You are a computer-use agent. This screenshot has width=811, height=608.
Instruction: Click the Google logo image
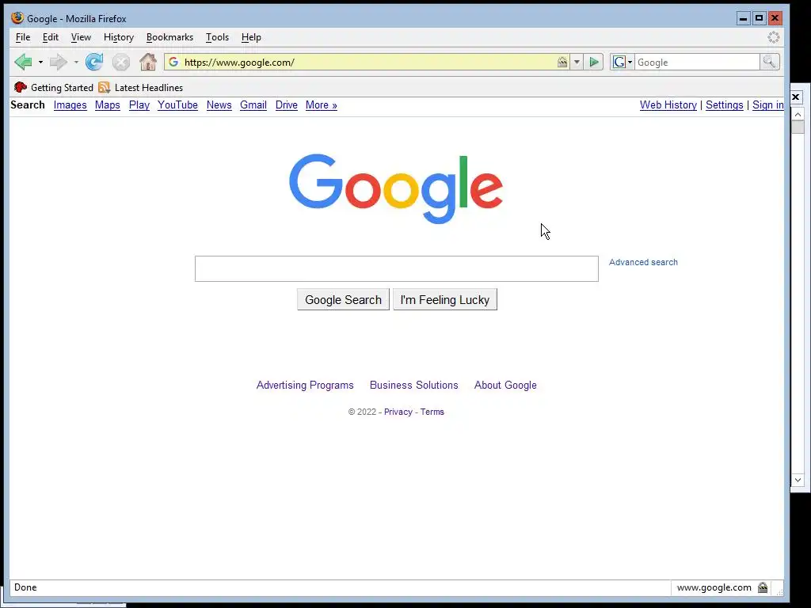click(396, 188)
